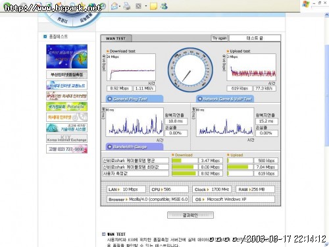Open the blue globe banner in the sidebar

coord(66,57)
